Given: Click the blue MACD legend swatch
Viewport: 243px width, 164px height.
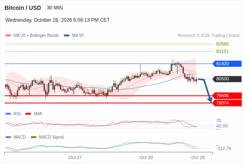Looking at the screenshot, I should click(8, 137).
